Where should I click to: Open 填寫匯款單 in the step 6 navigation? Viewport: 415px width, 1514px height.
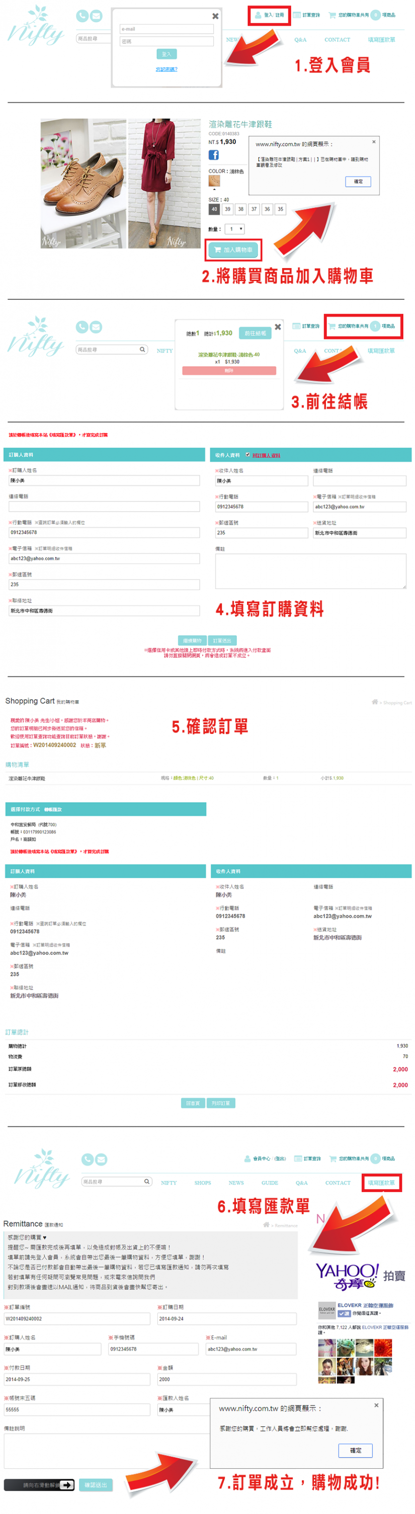(381, 1183)
